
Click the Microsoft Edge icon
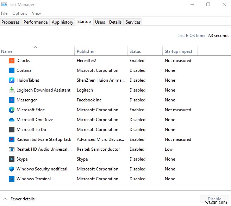12,110
